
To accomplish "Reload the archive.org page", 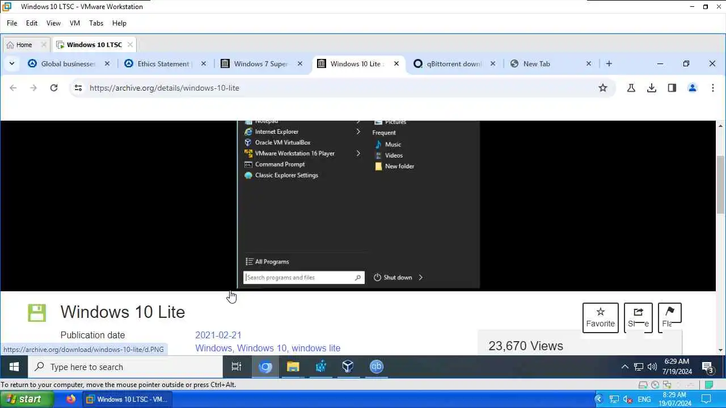I will click(x=54, y=88).
